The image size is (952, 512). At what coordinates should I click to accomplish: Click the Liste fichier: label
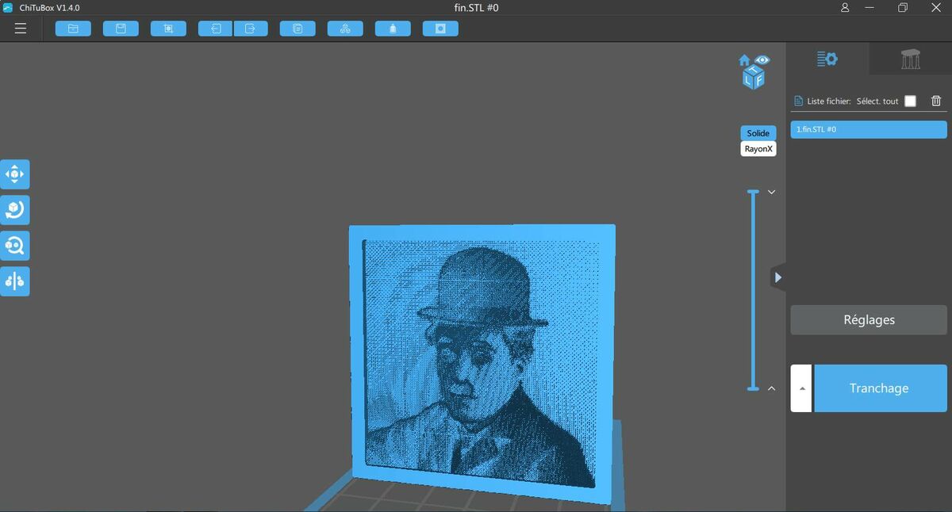pyautogui.click(x=828, y=101)
